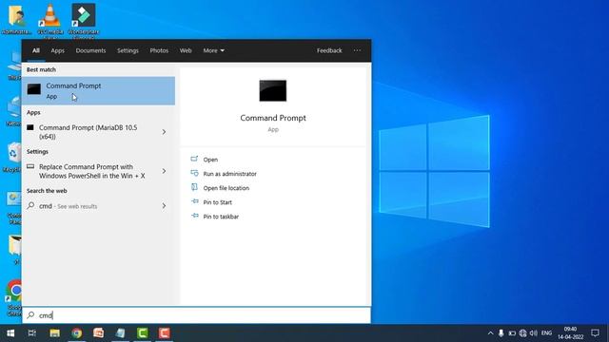This screenshot has height=342, width=609.
Task: Click the search box containing cmd
Action: (x=197, y=315)
